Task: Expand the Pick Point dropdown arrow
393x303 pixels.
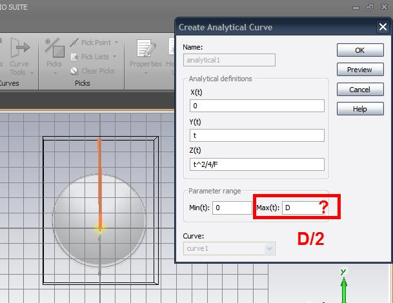Action: (116, 43)
